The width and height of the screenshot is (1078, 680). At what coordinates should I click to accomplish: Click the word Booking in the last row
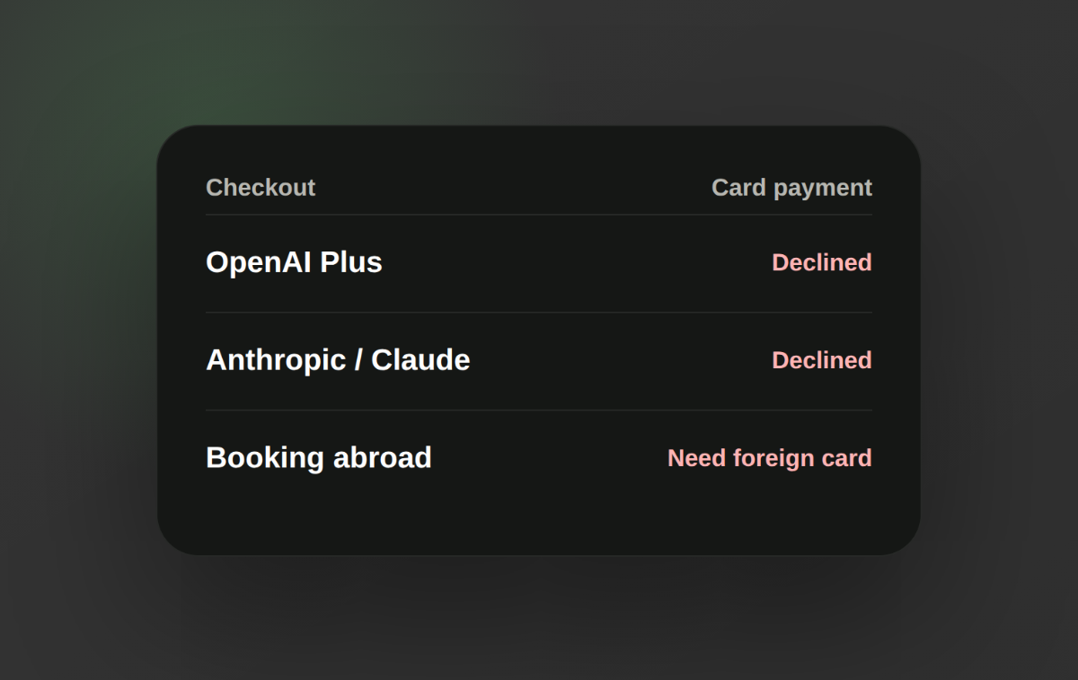265,458
